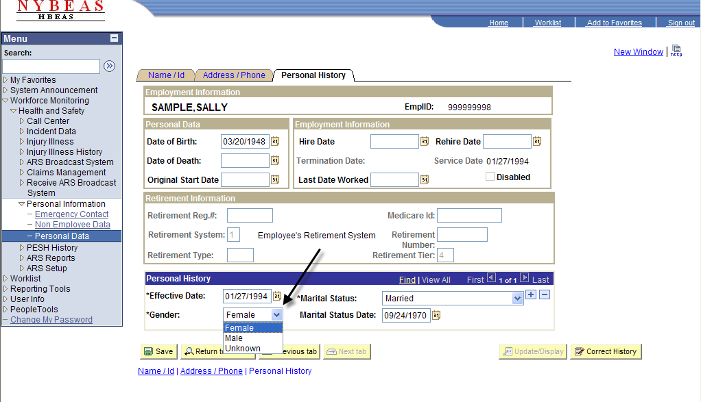Click the Medicare Id input field
This screenshot has width=701, height=402.
tap(469, 216)
